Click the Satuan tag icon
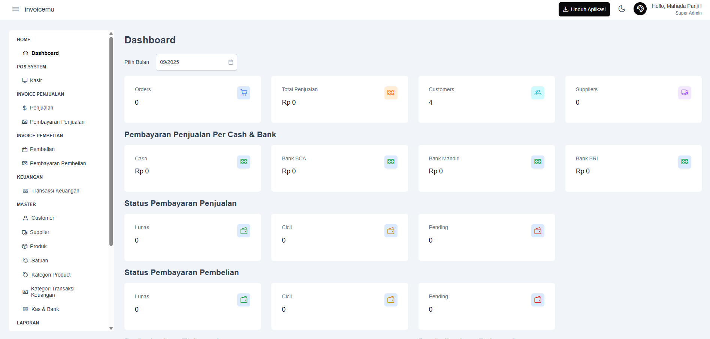 tap(25, 260)
